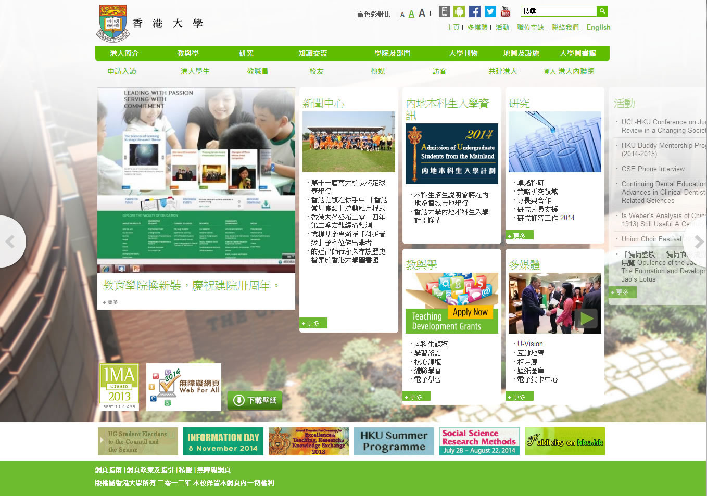This screenshot has width=707, height=496.
Task: Go to previous slide with left arrow
Action: click(x=9, y=241)
